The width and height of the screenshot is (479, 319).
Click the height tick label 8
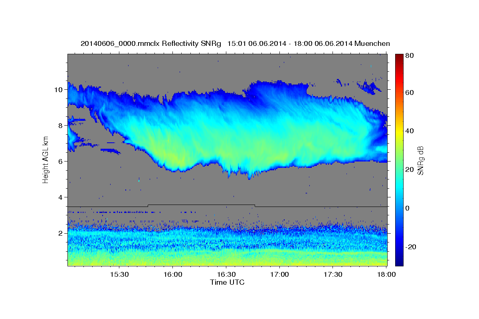(61, 125)
